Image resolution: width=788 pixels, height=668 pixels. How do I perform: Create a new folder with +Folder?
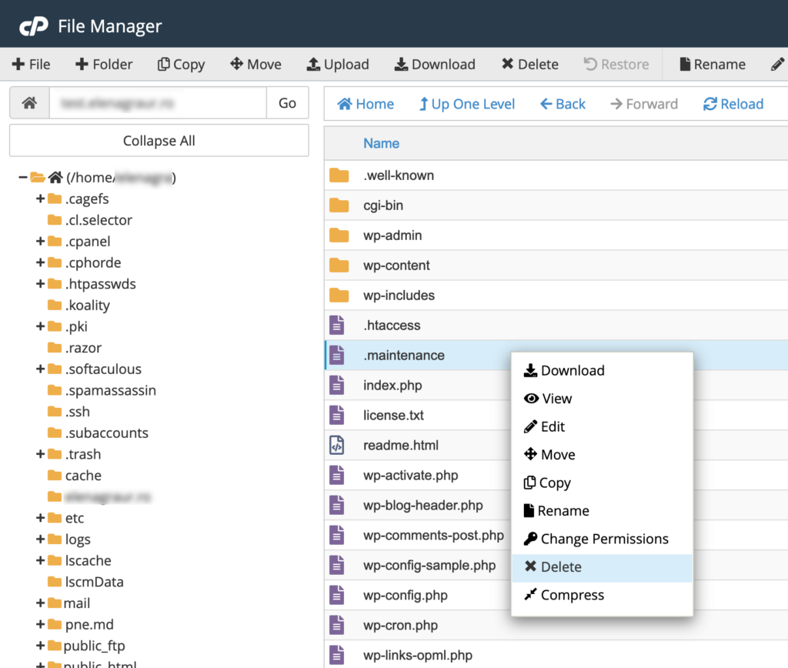(x=104, y=65)
